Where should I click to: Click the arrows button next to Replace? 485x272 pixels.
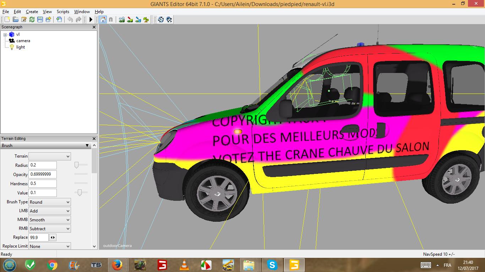(x=53, y=237)
